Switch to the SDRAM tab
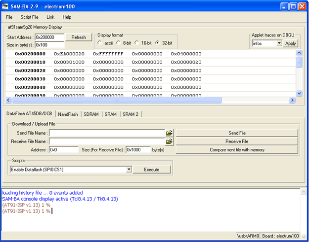Screen dimensions: 309x243 tap(91, 114)
